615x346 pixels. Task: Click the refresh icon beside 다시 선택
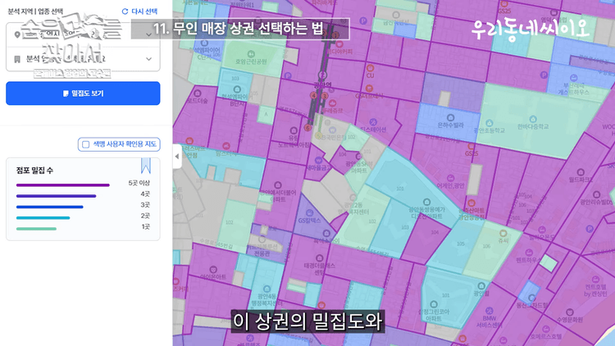[x=125, y=11]
